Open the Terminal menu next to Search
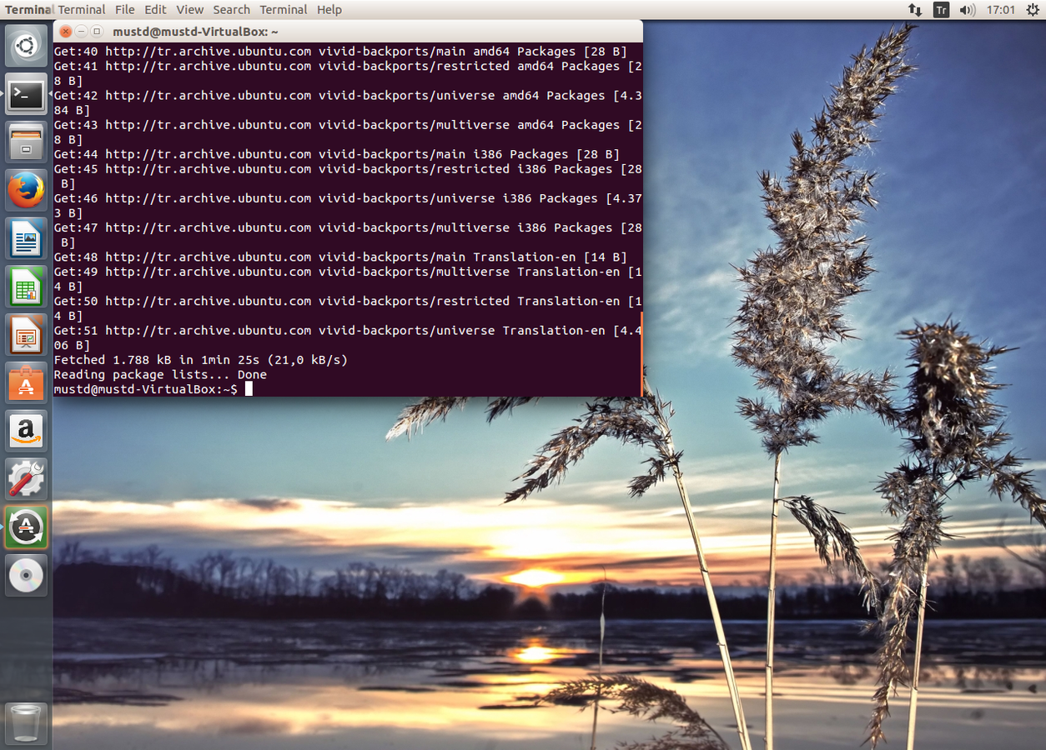The height and width of the screenshot is (750, 1046). click(x=284, y=10)
